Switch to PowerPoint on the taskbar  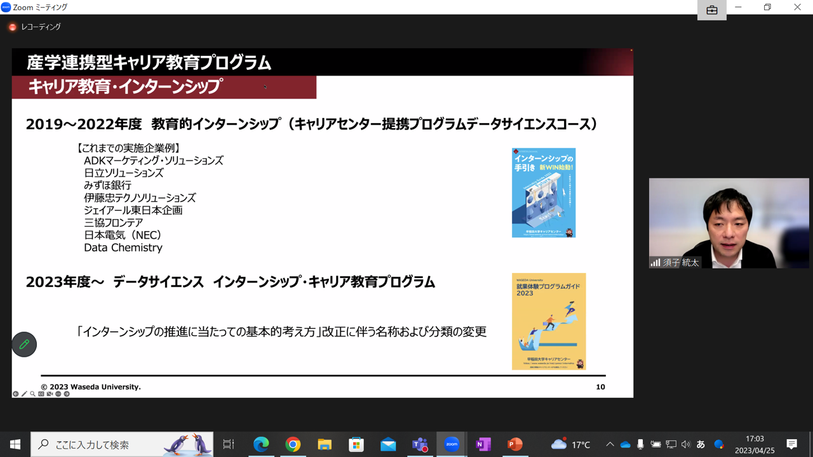(515, 444)
